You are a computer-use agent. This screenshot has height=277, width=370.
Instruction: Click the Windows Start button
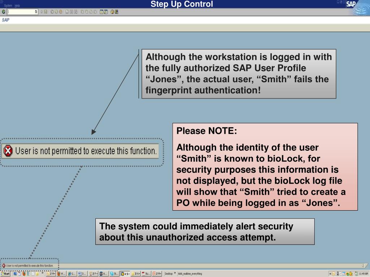click(x=5, y=274)
